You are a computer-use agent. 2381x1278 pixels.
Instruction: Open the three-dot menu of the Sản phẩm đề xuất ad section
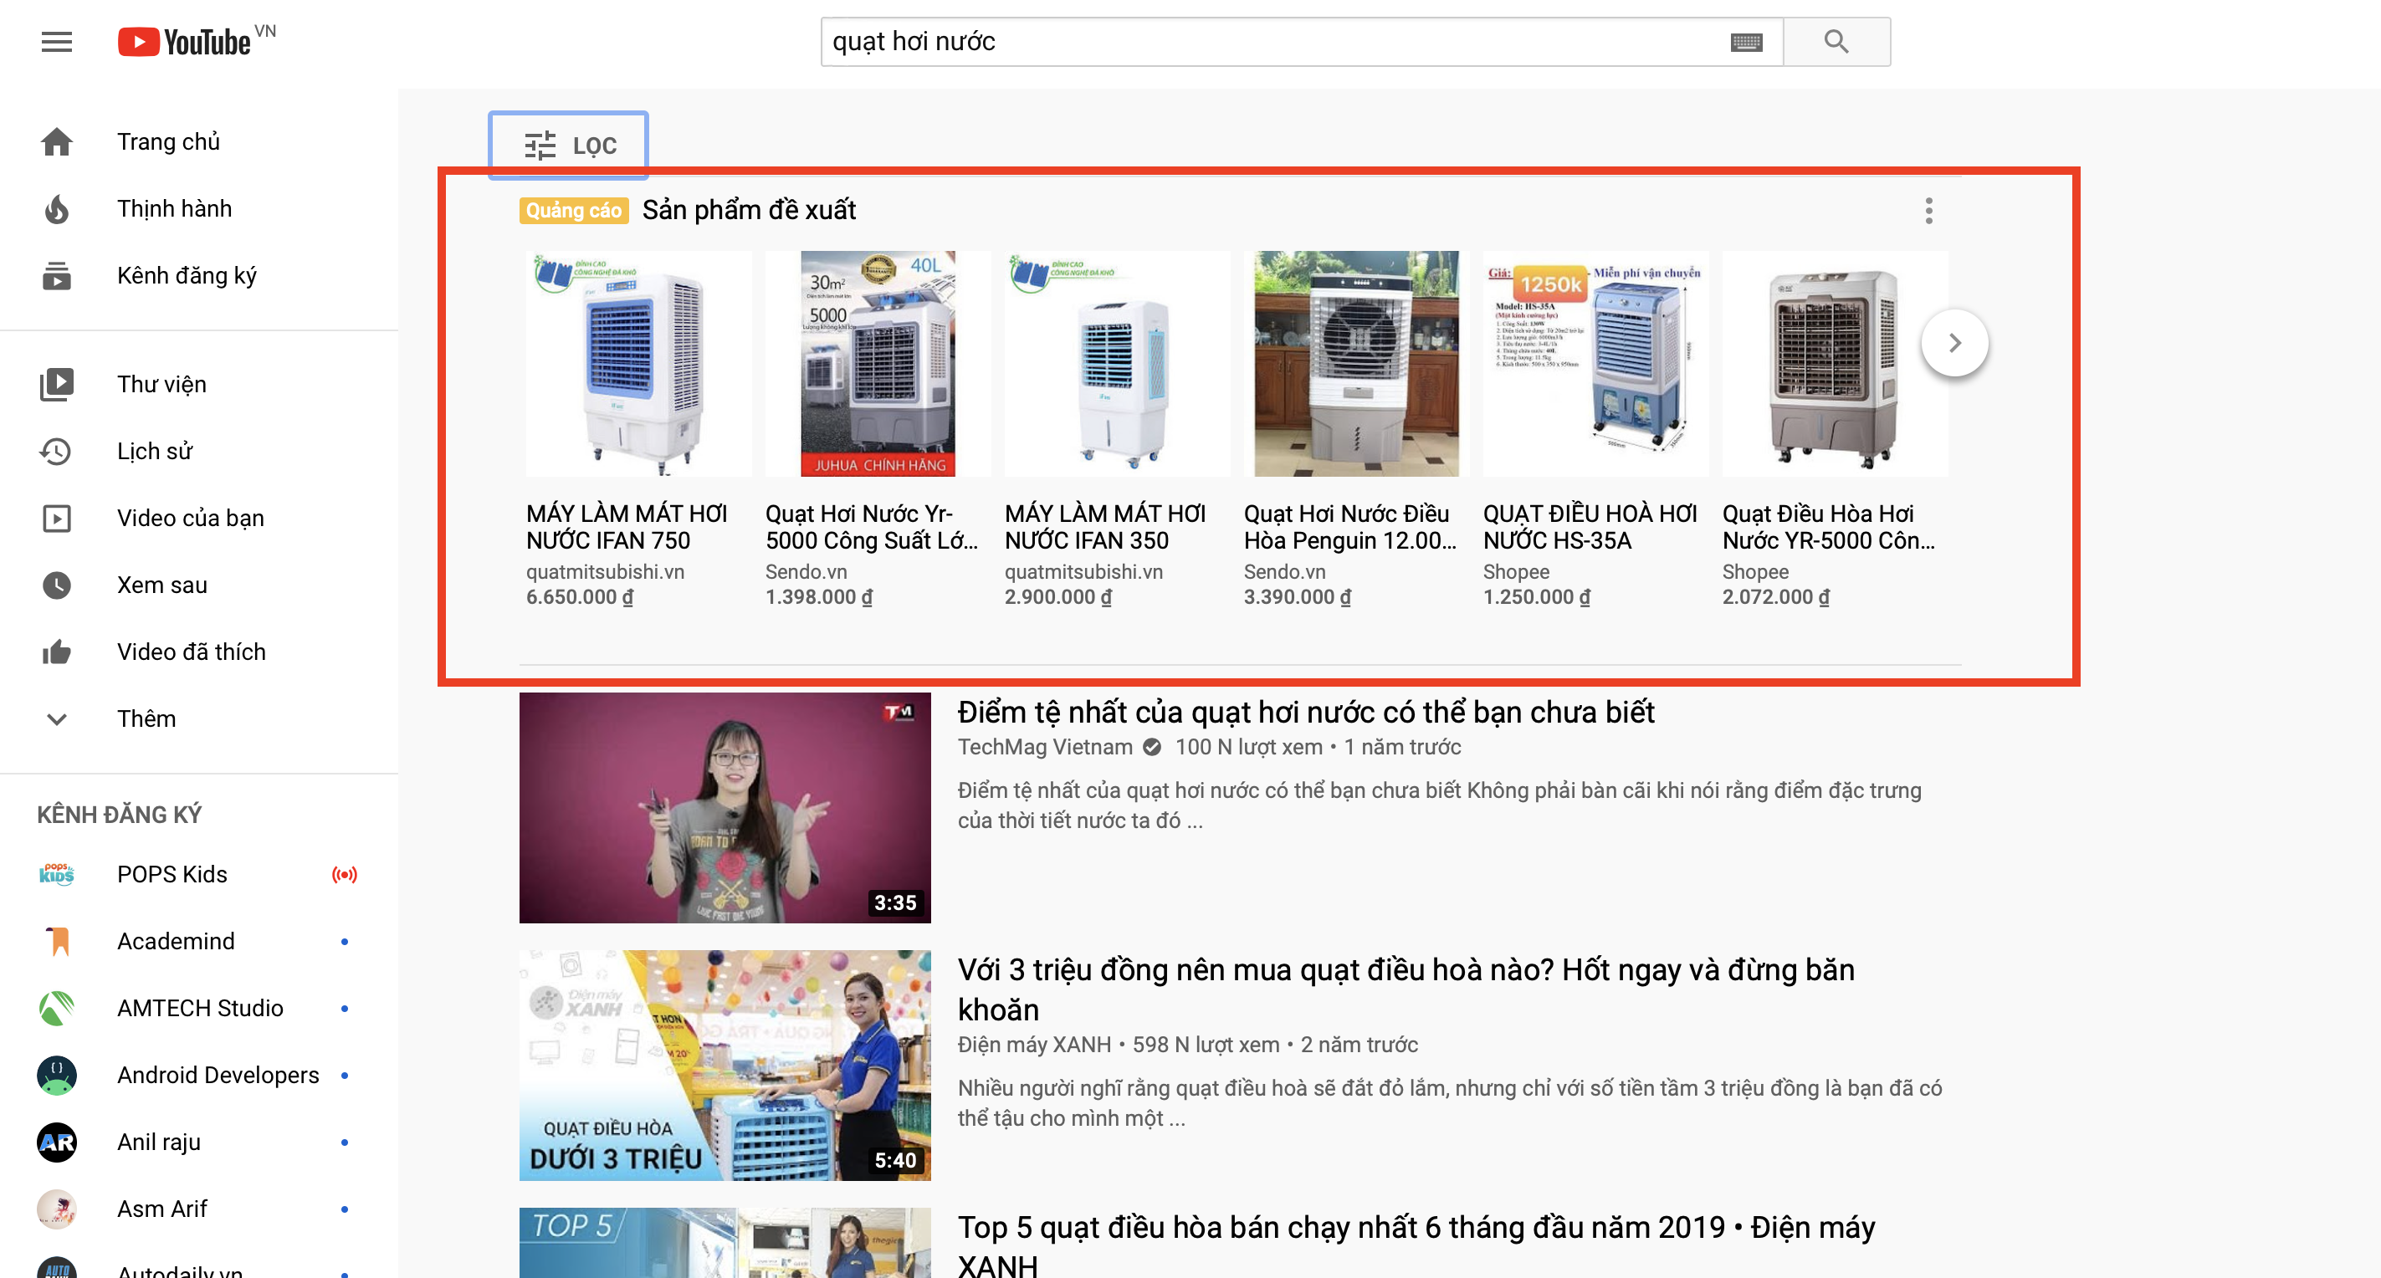pyautogui.click(x=1928, y=211)
